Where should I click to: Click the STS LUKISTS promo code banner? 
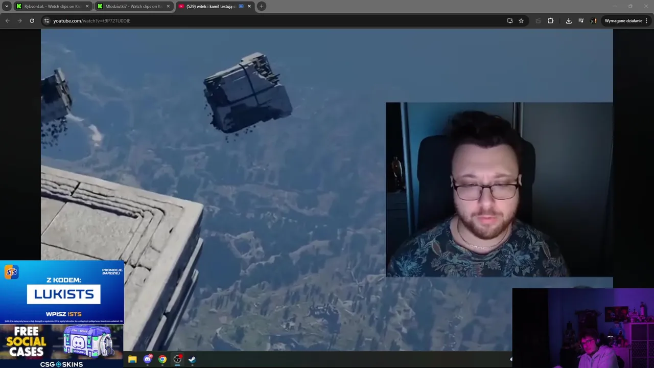62,292
